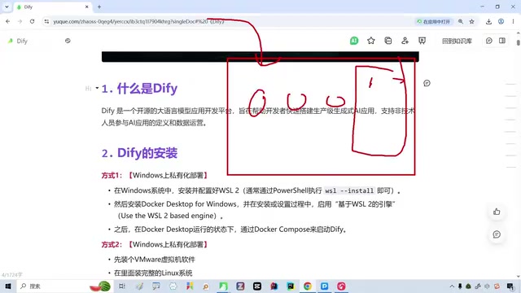Open the comments panel icon

pos(488,41)
